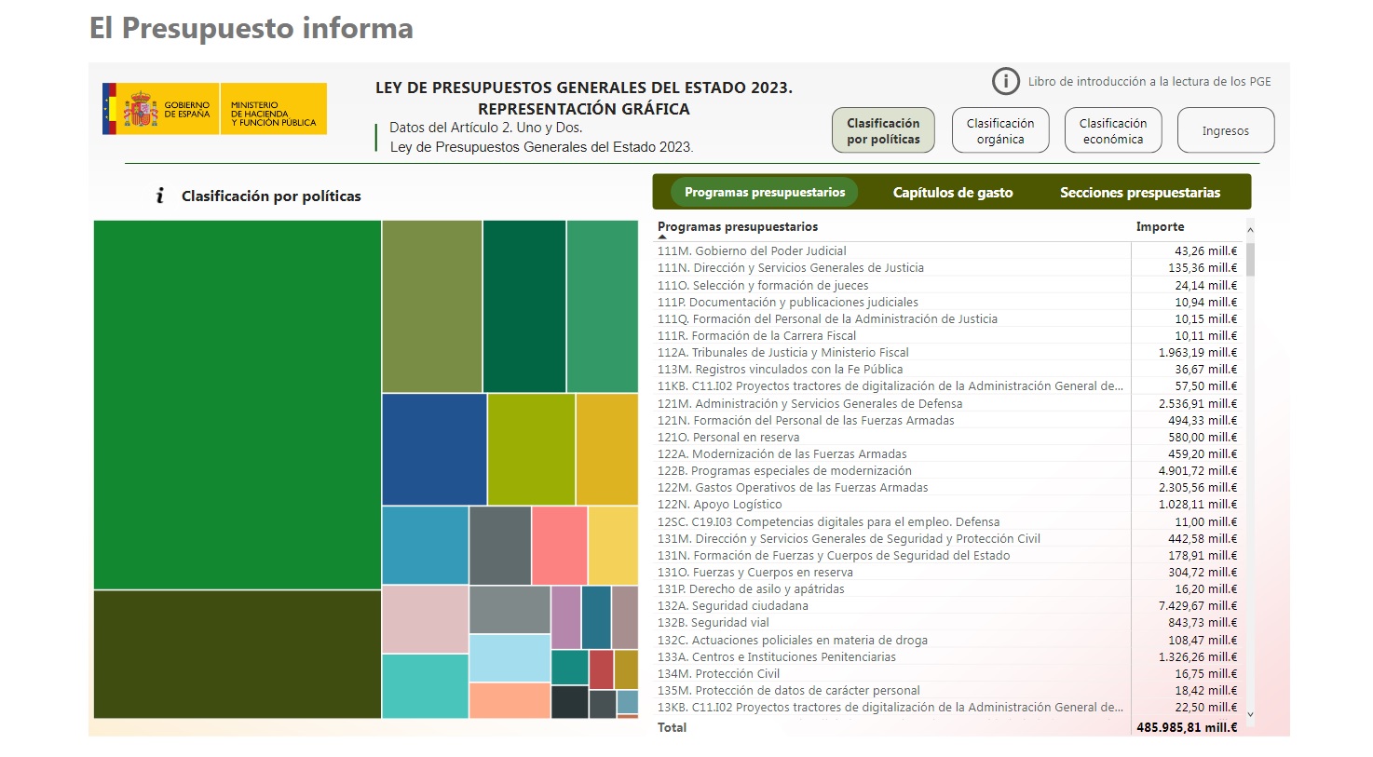1373x757 pixels.
Task: Select the row 111M. Gobierno del Poder Judicial
Action: [x=949, y=251]
